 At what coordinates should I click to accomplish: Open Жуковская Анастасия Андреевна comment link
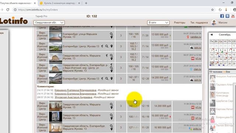click(73, 97)
